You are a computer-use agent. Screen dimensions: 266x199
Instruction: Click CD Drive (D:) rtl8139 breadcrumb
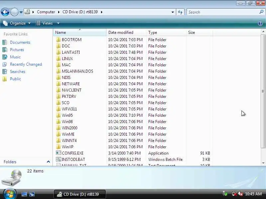click(x=80, y=12)
